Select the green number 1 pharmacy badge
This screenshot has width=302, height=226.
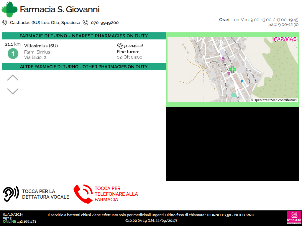click(x=13, y=54)
